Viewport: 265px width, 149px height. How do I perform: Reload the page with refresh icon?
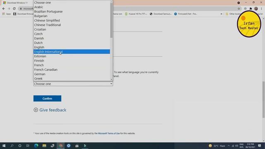pyautogui.click(x=14, y=9)
